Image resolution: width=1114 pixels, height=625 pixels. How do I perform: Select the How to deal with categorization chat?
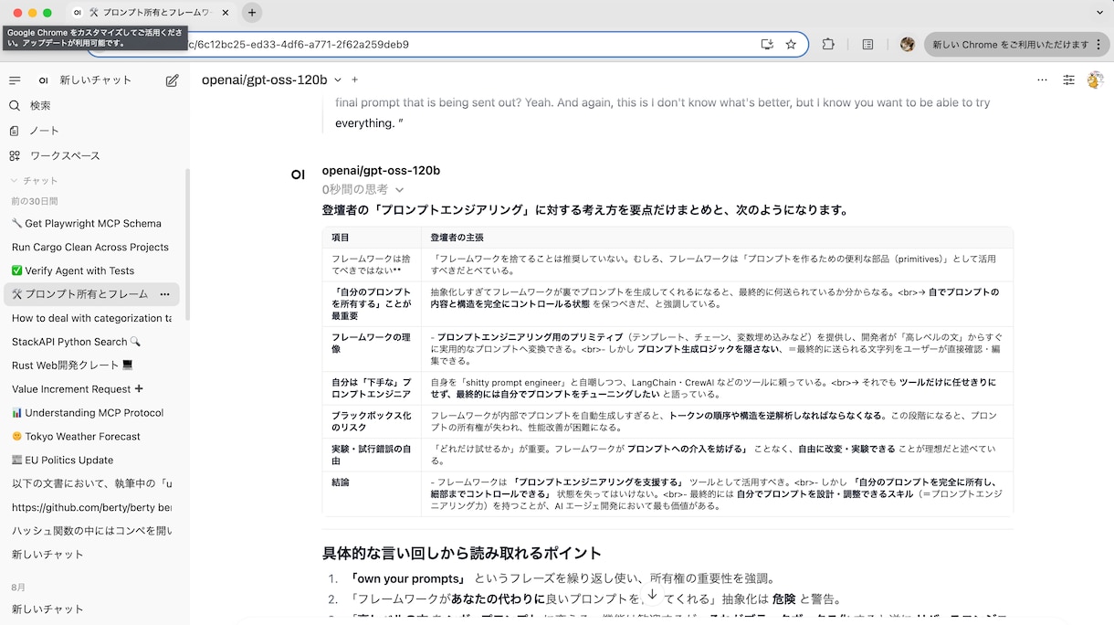91,318
